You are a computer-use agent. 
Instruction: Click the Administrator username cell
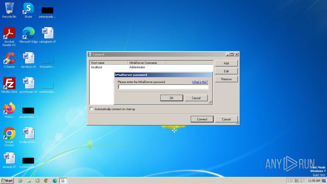click(x=137, y=67)
